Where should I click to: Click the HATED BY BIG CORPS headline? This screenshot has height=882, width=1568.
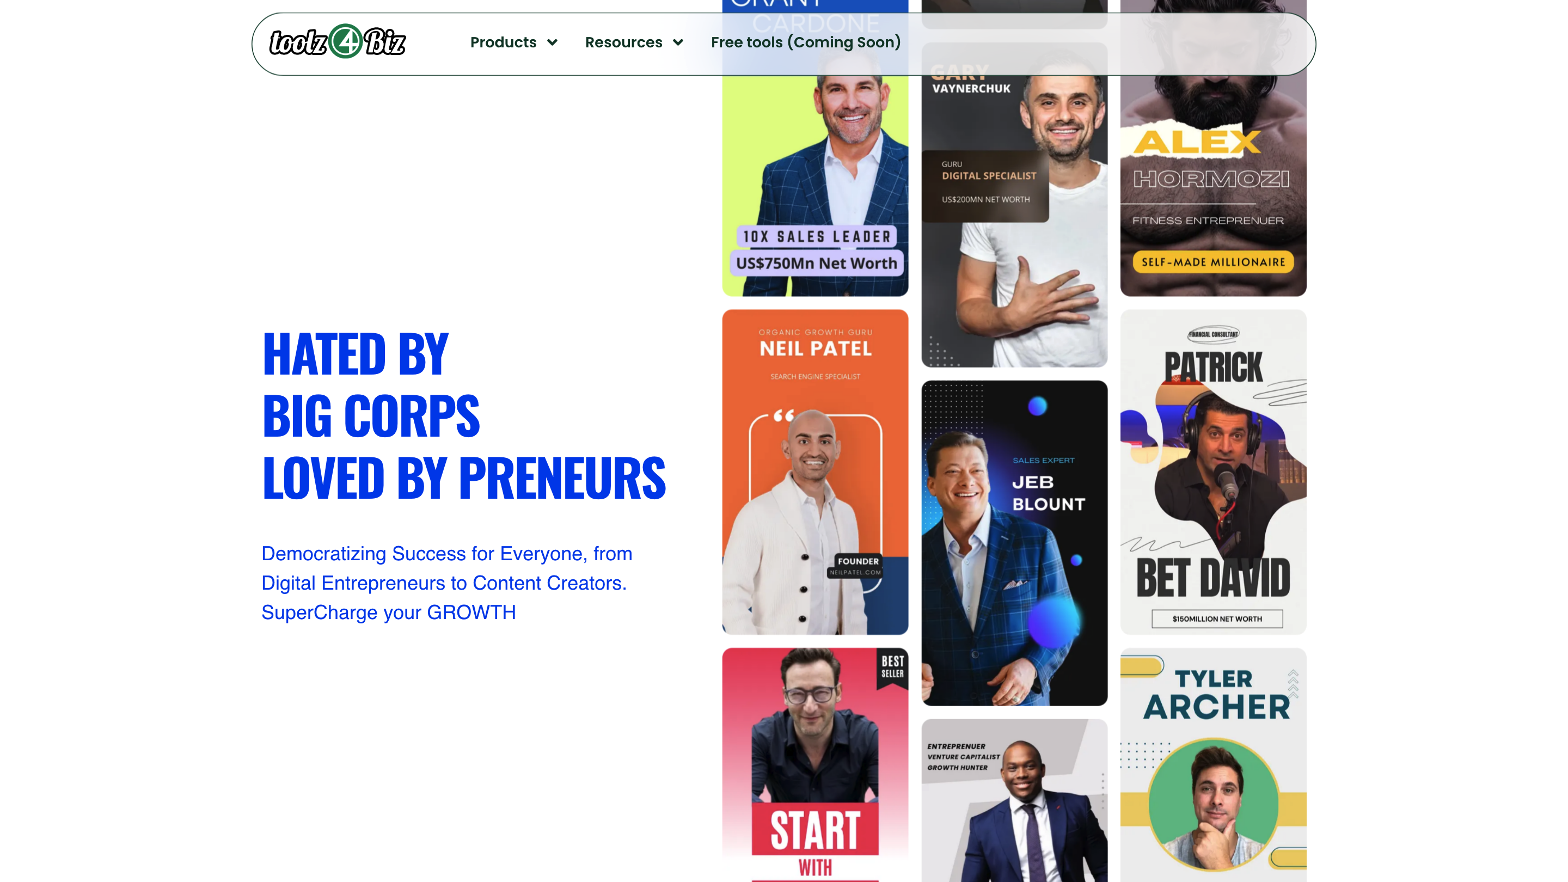(x=464, y=416)
